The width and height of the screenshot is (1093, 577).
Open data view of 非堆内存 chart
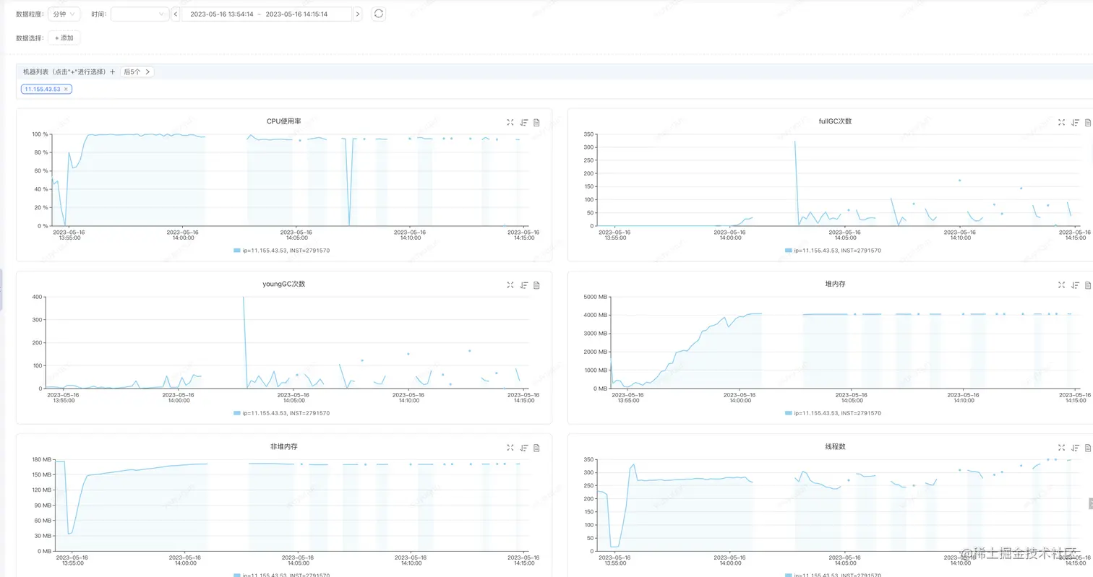536,448
